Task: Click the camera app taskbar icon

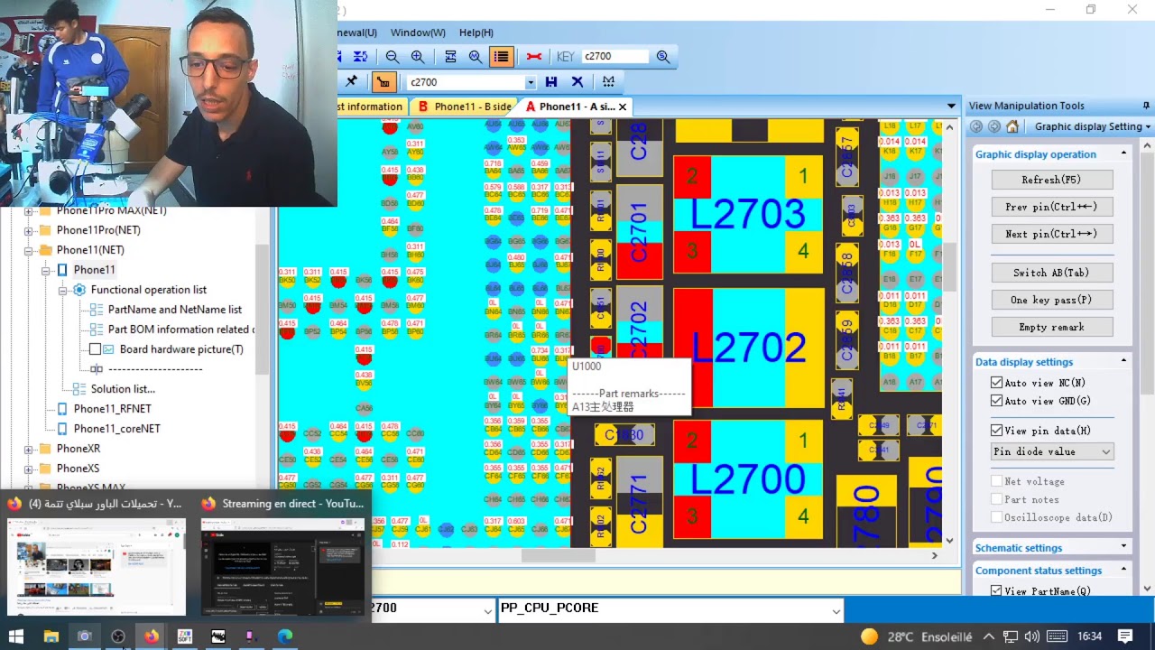Action: coord(85,636)
